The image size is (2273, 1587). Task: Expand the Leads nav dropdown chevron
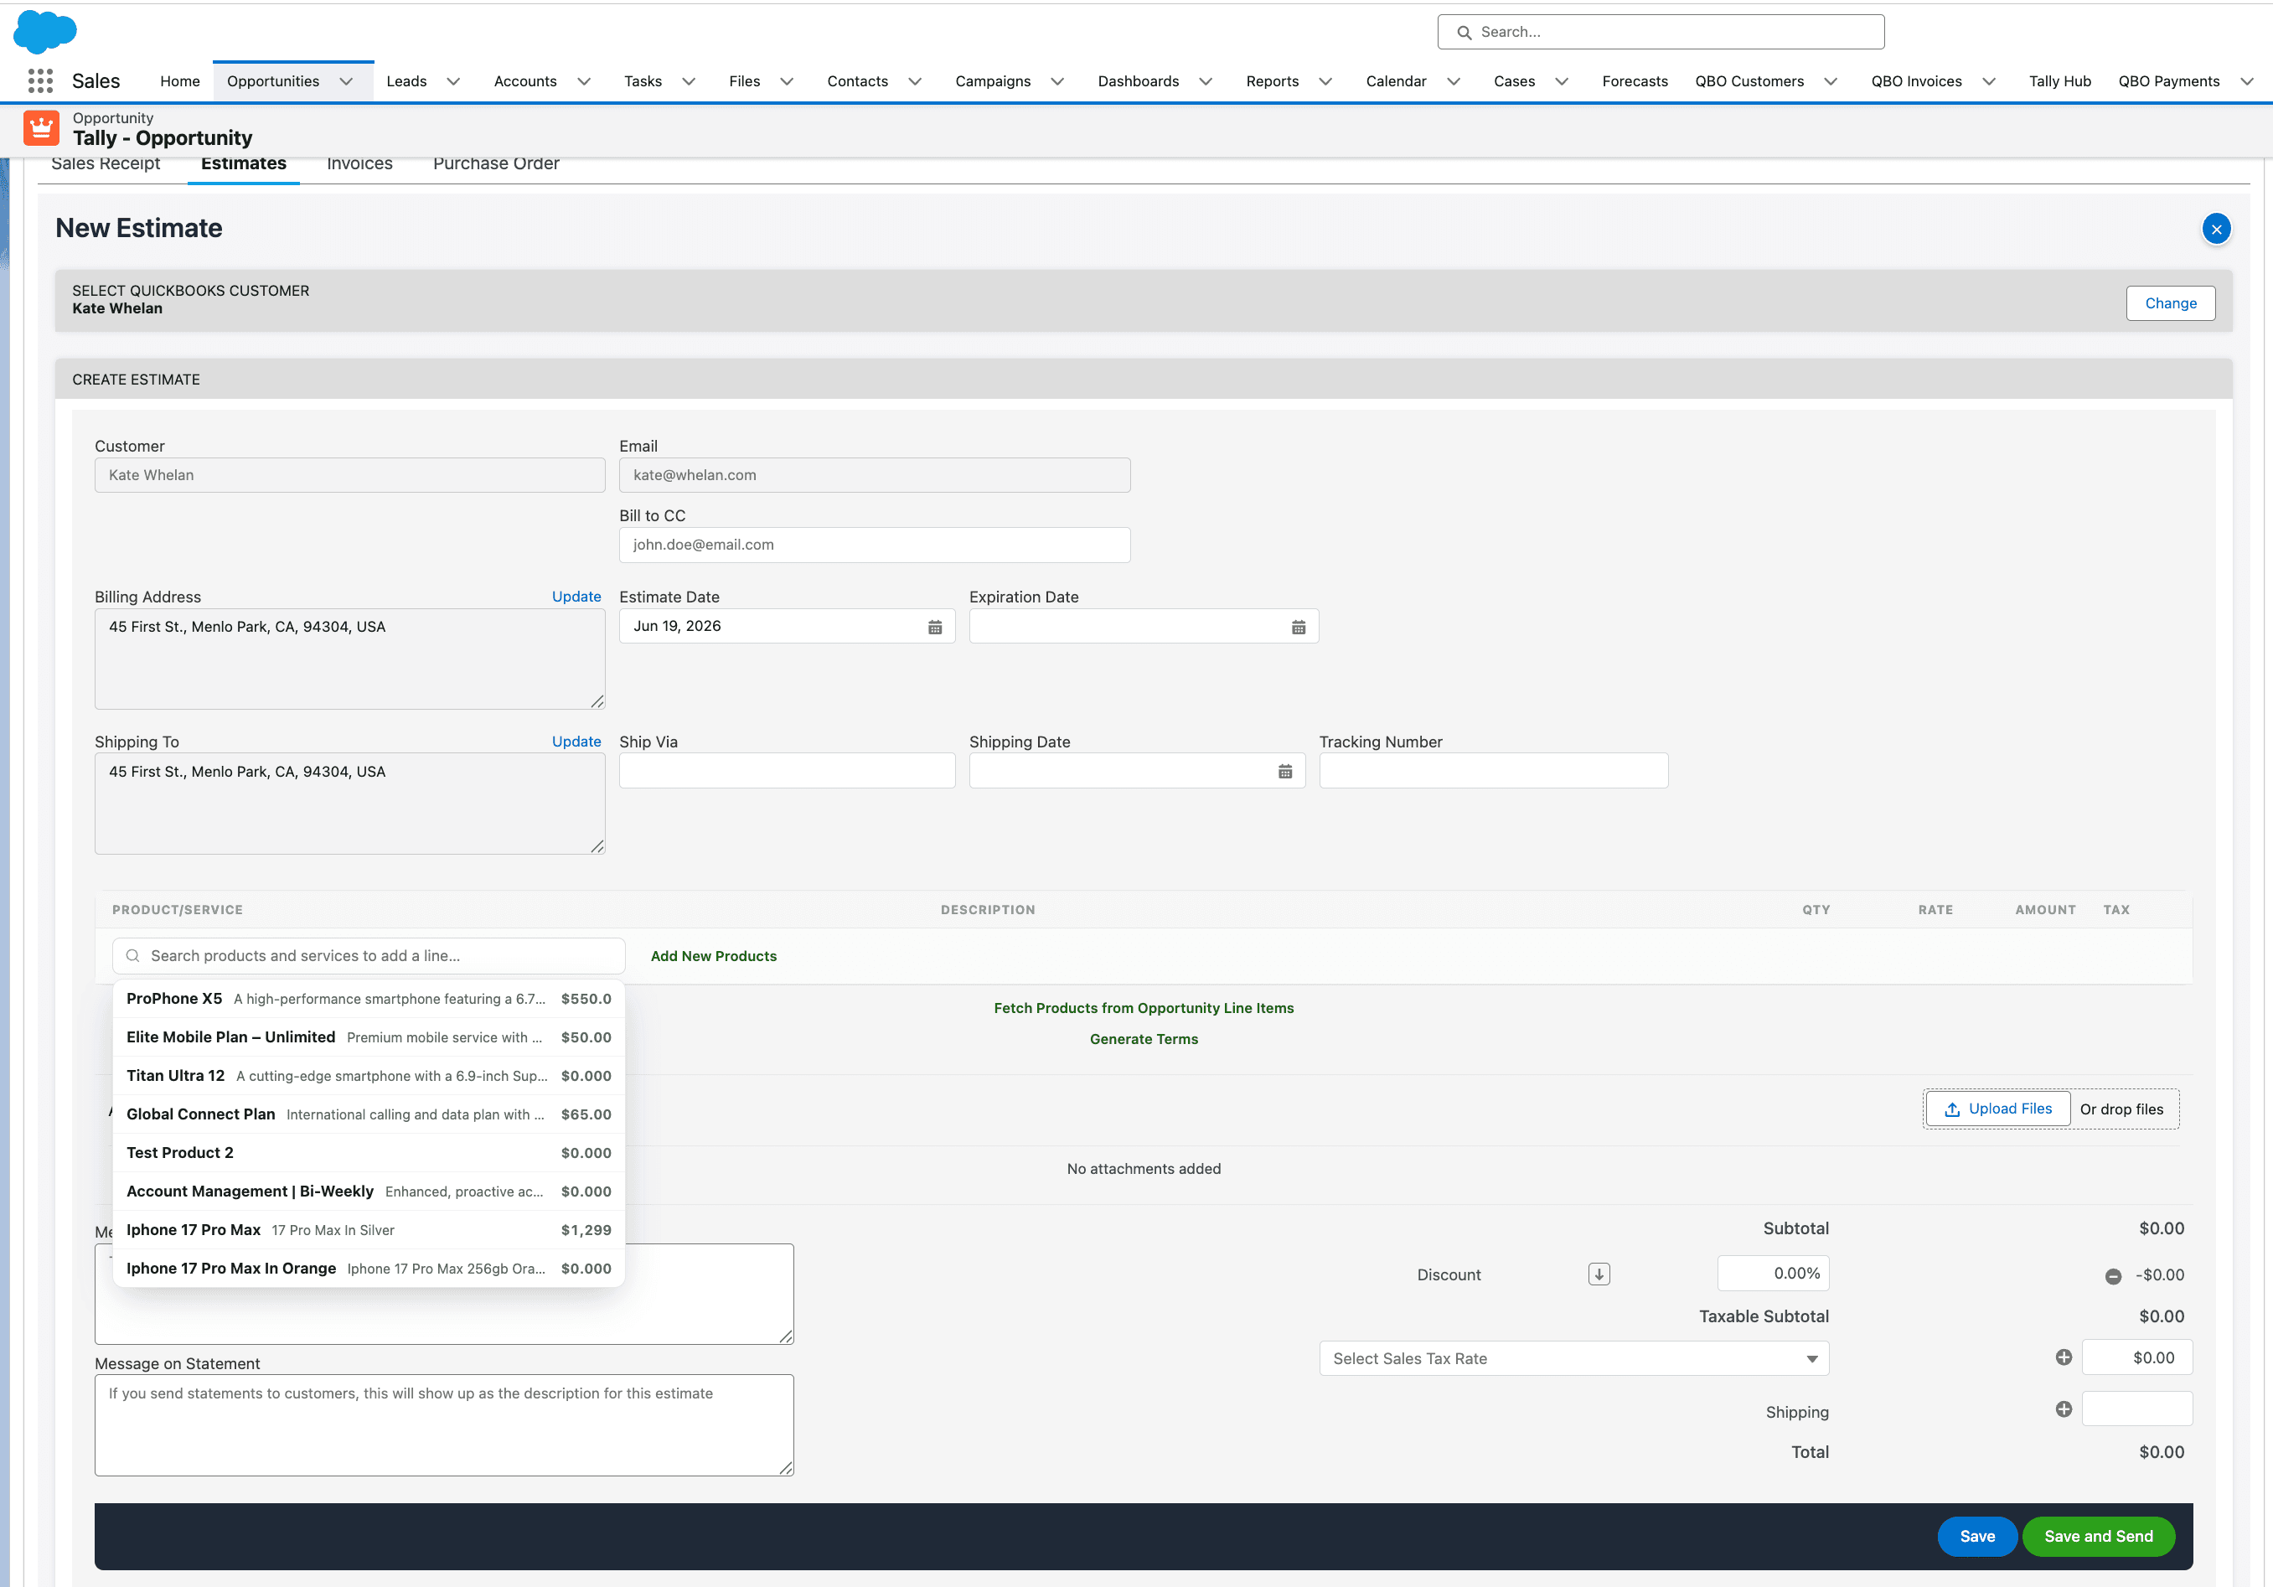(x=453, y=81)
